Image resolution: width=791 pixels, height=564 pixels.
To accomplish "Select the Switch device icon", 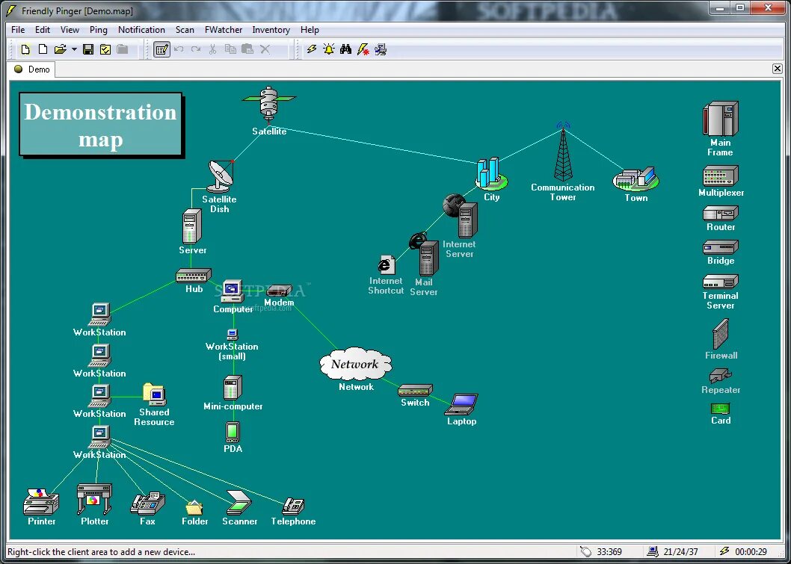I will click(415, 390).
